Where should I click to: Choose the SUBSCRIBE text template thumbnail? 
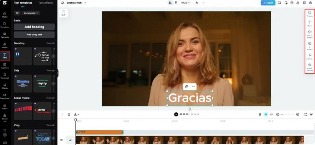click(x=23, y=111)
